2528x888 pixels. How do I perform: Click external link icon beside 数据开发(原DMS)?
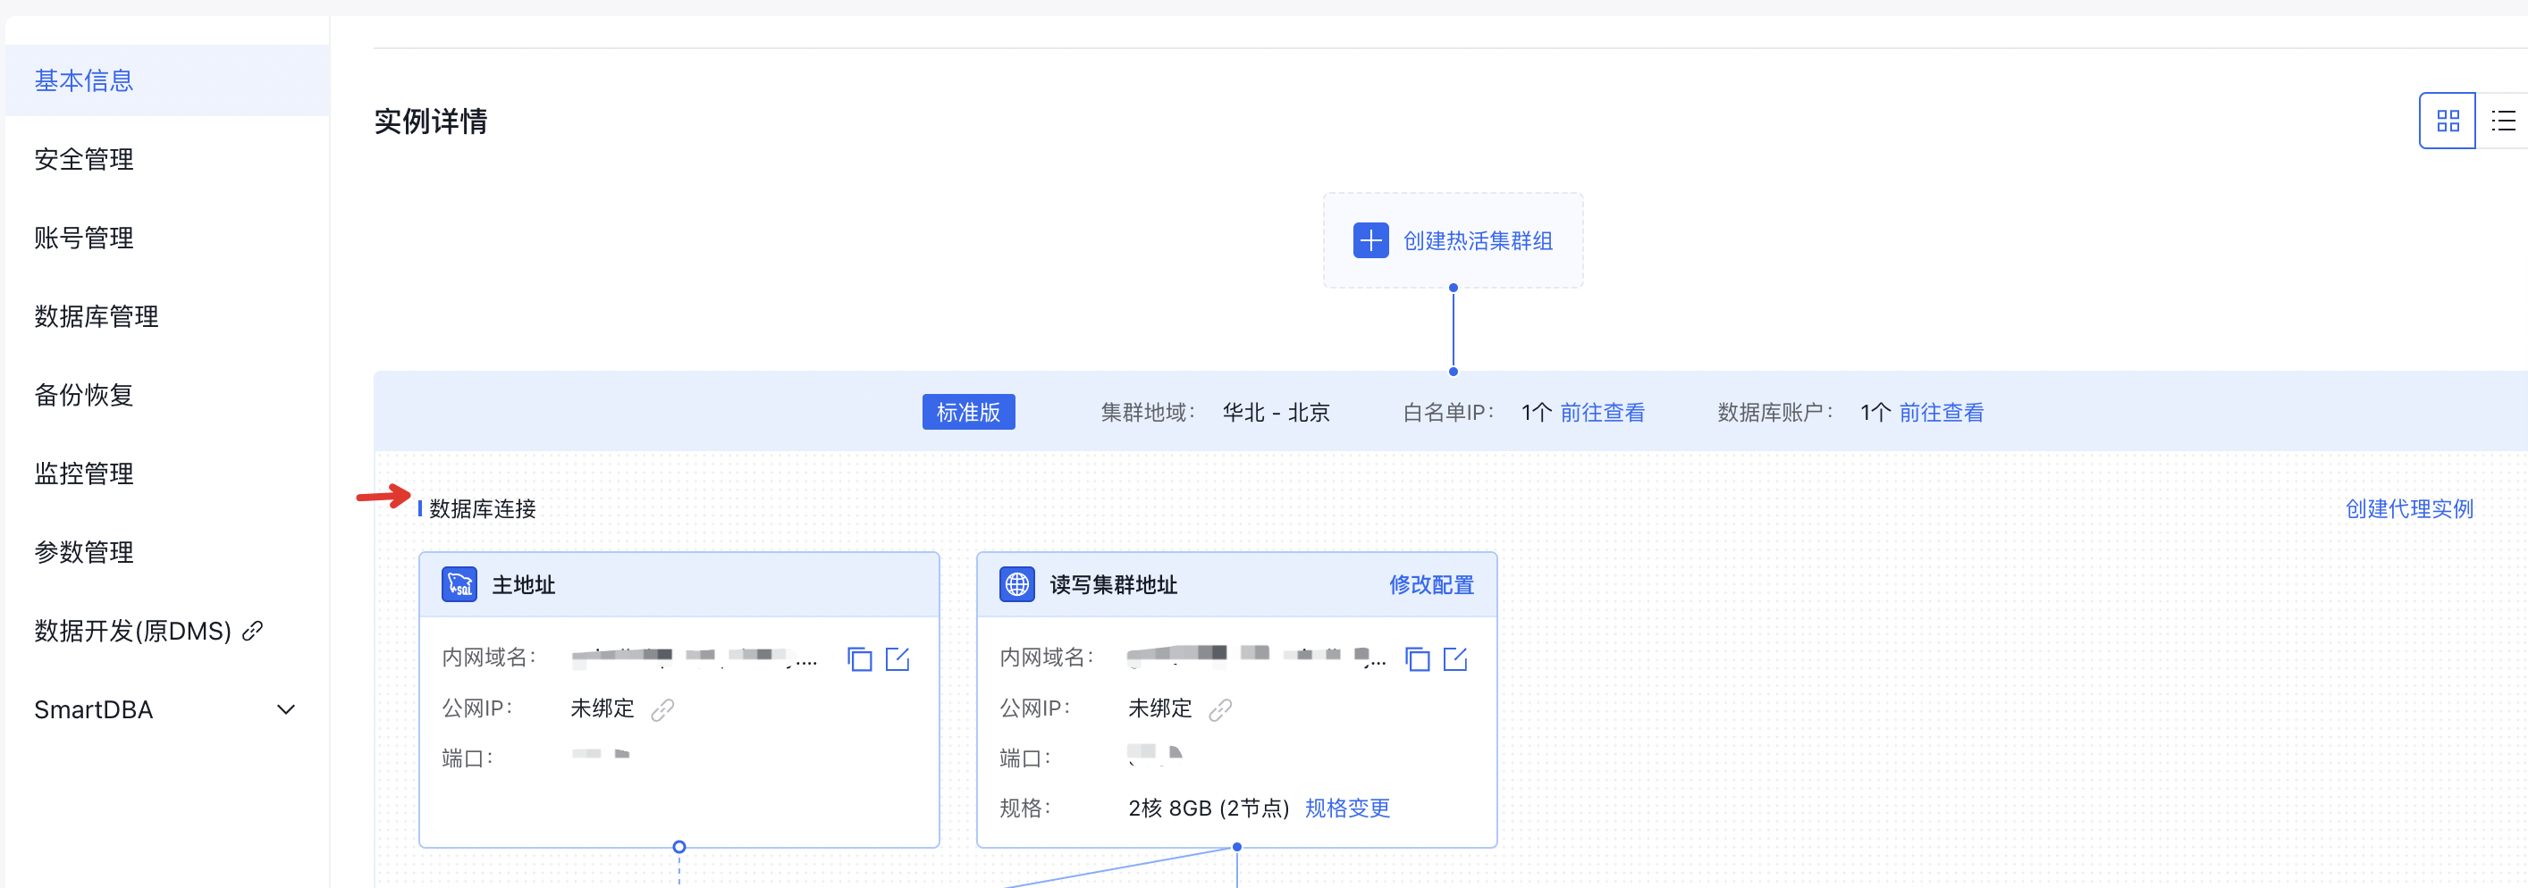(x=253, y=631)
